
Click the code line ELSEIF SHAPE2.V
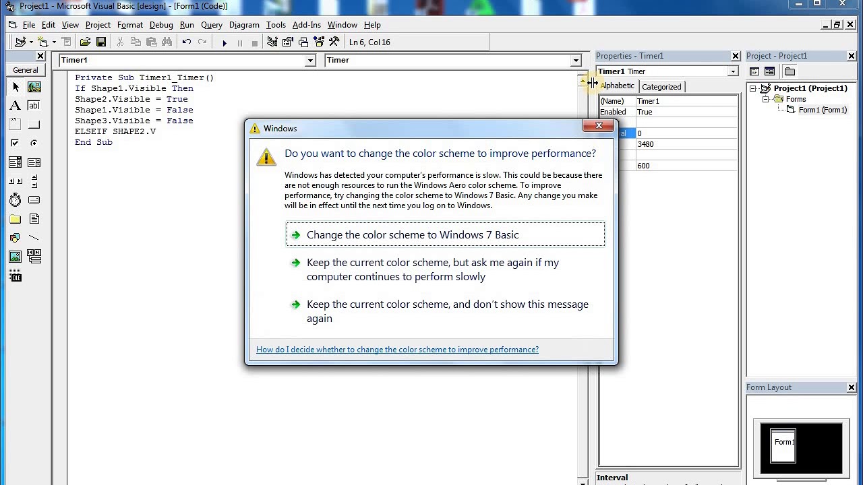(x=115, y=131)
